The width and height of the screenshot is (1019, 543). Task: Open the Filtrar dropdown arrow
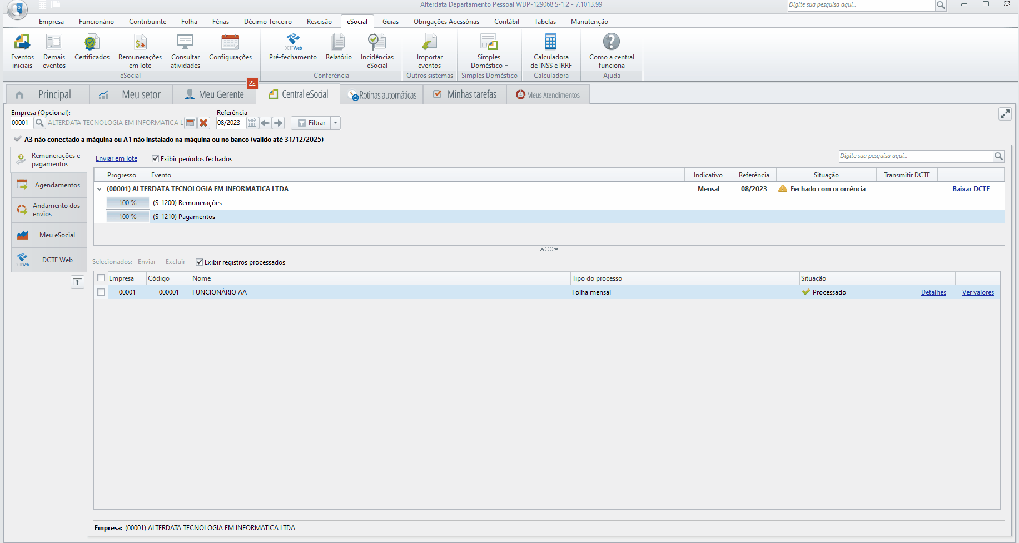click(335, 123)
